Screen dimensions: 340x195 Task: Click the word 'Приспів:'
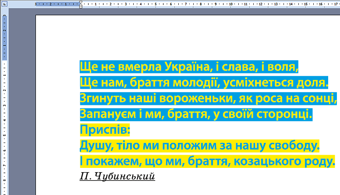click(x=105, y=130)
